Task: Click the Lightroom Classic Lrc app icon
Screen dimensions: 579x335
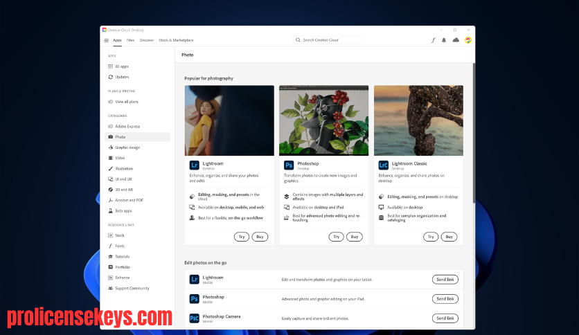Action: pyautogui.click(x=383, y=165)
